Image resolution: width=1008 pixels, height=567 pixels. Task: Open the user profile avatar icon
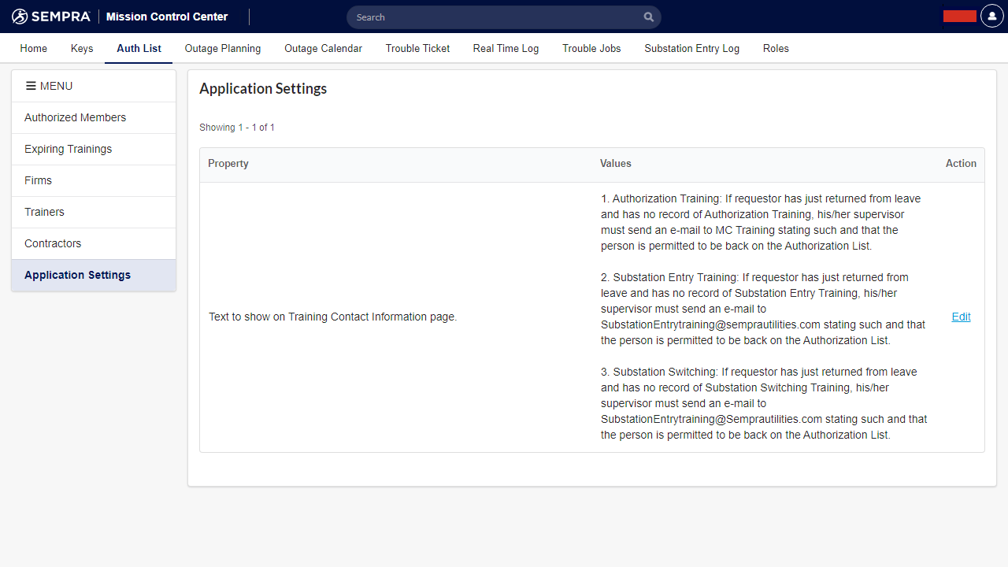tap(991, 17)
